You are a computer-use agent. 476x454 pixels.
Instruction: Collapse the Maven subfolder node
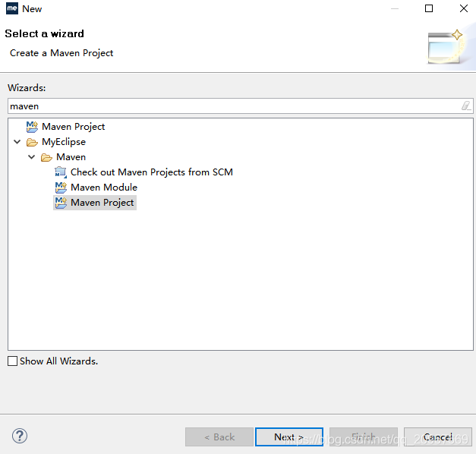tap(32, 157)
